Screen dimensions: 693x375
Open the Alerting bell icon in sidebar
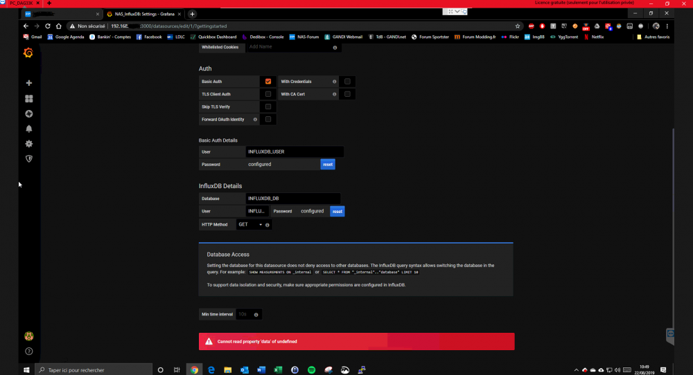click(29, 129)
